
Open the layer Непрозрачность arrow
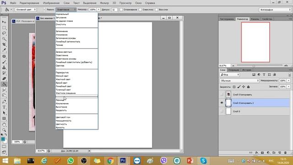click(289, 81)
